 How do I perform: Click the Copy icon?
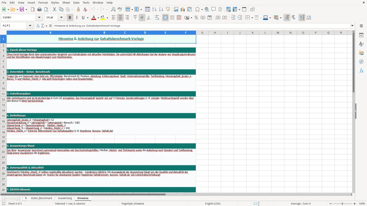pyautogui.click(x=61, y=9)
